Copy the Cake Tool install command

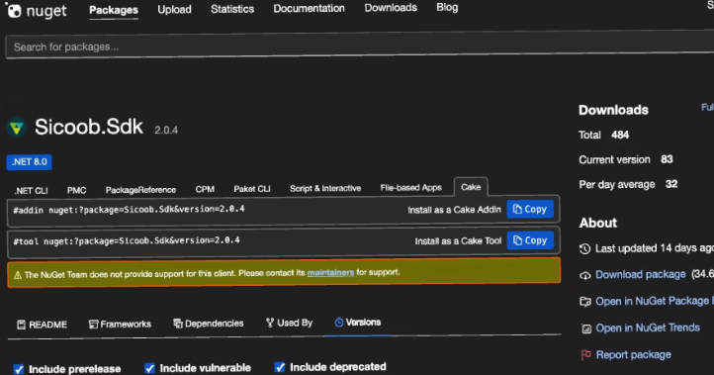530,240
